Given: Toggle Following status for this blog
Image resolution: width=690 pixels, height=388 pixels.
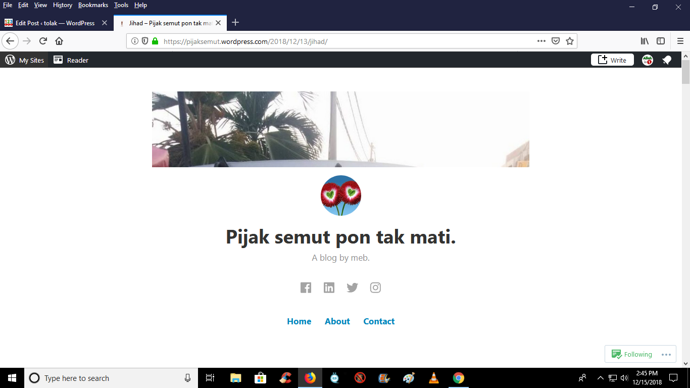Looking at the screenshot, I should (631, 354).
